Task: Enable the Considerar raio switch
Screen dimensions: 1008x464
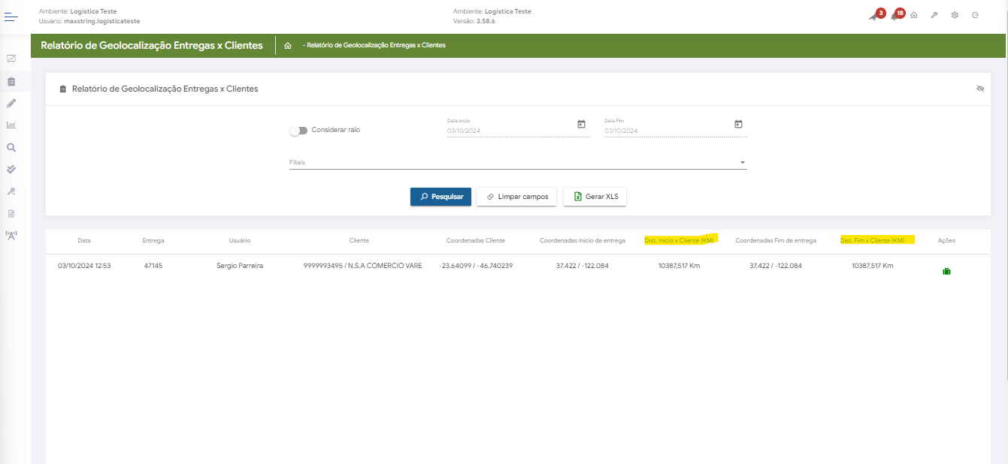Action: click(298, 131)
